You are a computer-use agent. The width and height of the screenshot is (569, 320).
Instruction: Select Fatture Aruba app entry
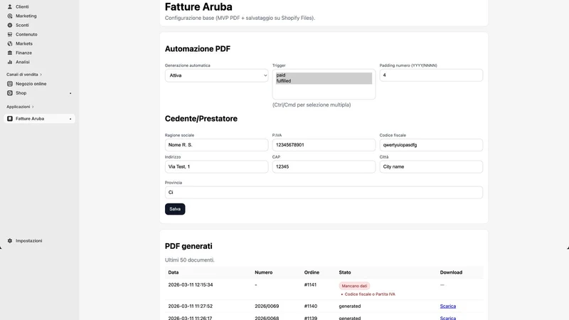click(x=39, y=119)
